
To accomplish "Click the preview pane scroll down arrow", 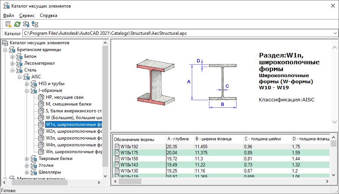I will pos(334,122).
